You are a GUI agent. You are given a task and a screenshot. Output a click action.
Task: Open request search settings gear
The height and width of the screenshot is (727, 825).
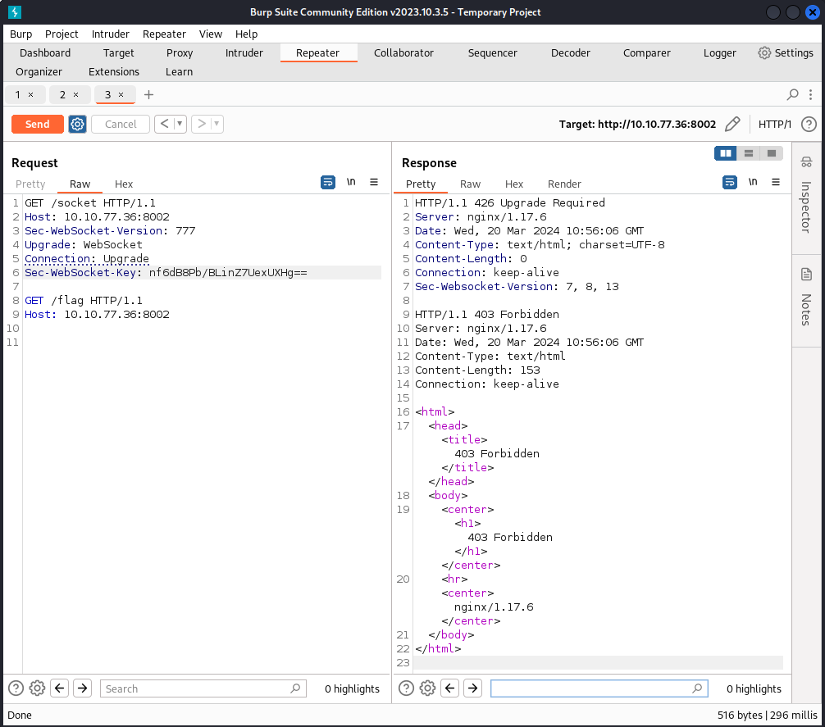tap(37, 688)
